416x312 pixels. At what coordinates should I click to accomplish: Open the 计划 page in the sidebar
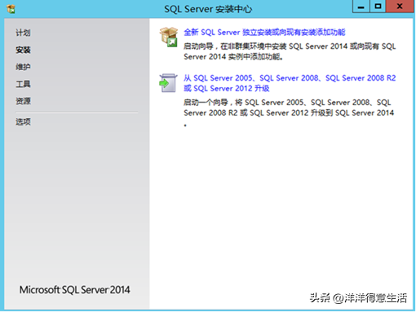[23, 33]
